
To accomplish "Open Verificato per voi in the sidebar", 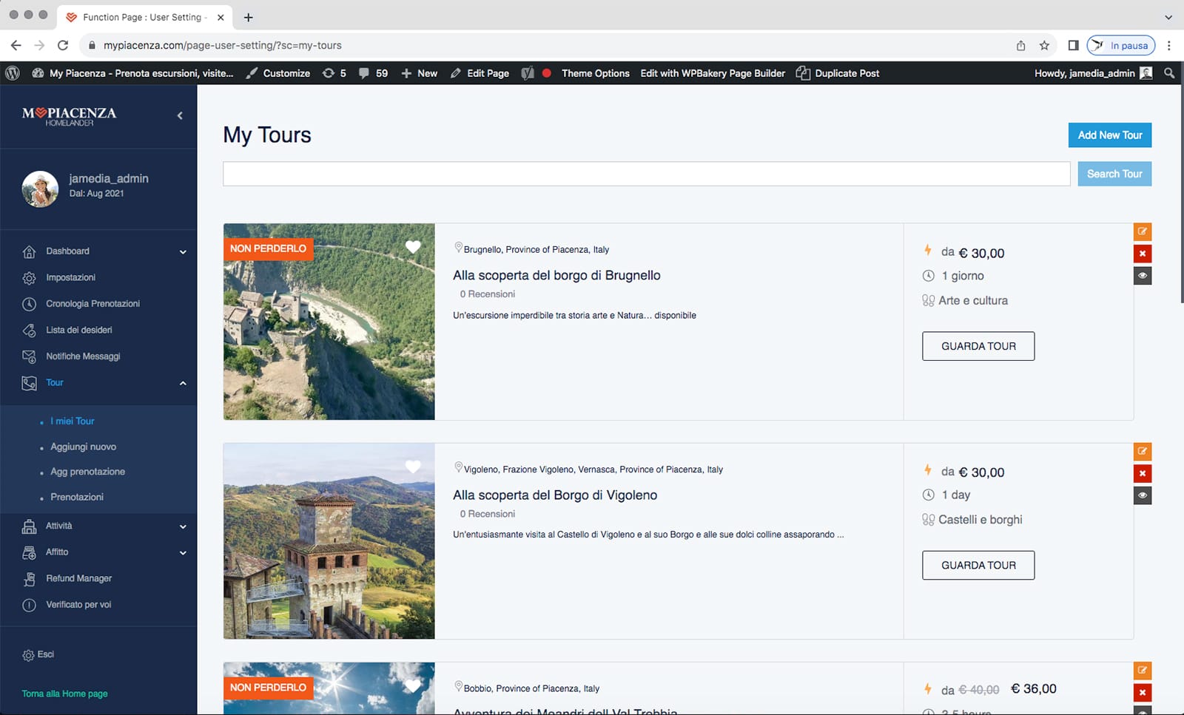I will [78, 605].
